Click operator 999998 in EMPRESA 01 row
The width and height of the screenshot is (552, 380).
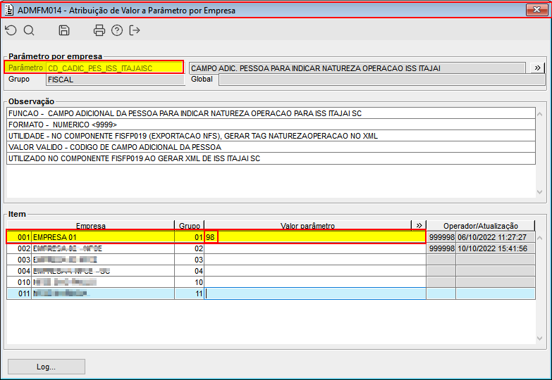[x=441, y=237]
